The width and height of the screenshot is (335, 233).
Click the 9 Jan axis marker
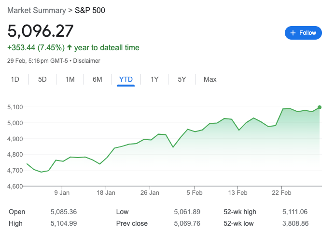click(62, 192)
